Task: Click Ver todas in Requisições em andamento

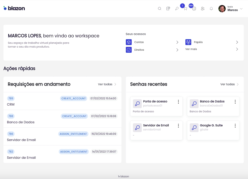Action: [107, 84]
